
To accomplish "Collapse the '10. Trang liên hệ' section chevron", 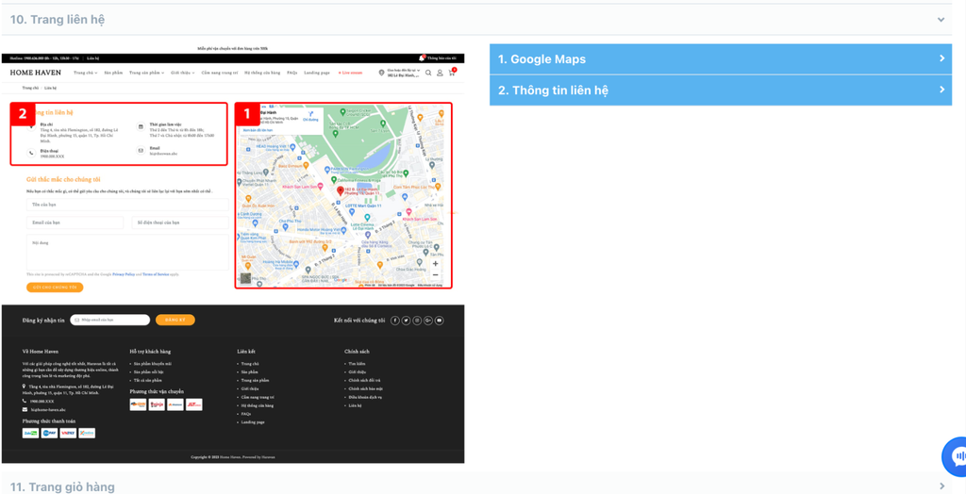I will (941, 20).
